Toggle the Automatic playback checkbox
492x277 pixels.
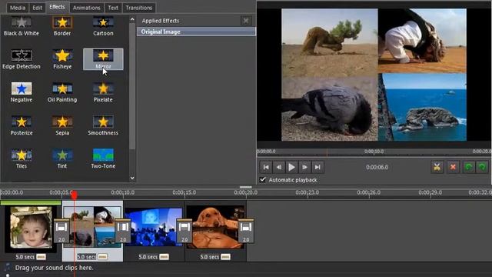click(x=263, y=179)
